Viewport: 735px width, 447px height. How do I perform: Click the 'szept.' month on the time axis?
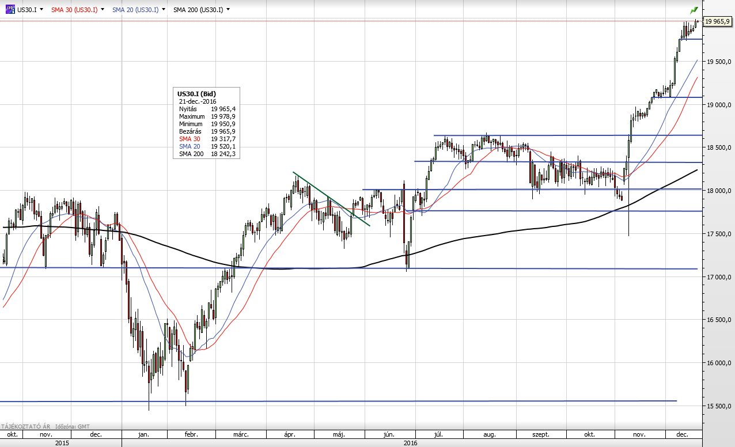pyautogui.click(x=541, y=434)
